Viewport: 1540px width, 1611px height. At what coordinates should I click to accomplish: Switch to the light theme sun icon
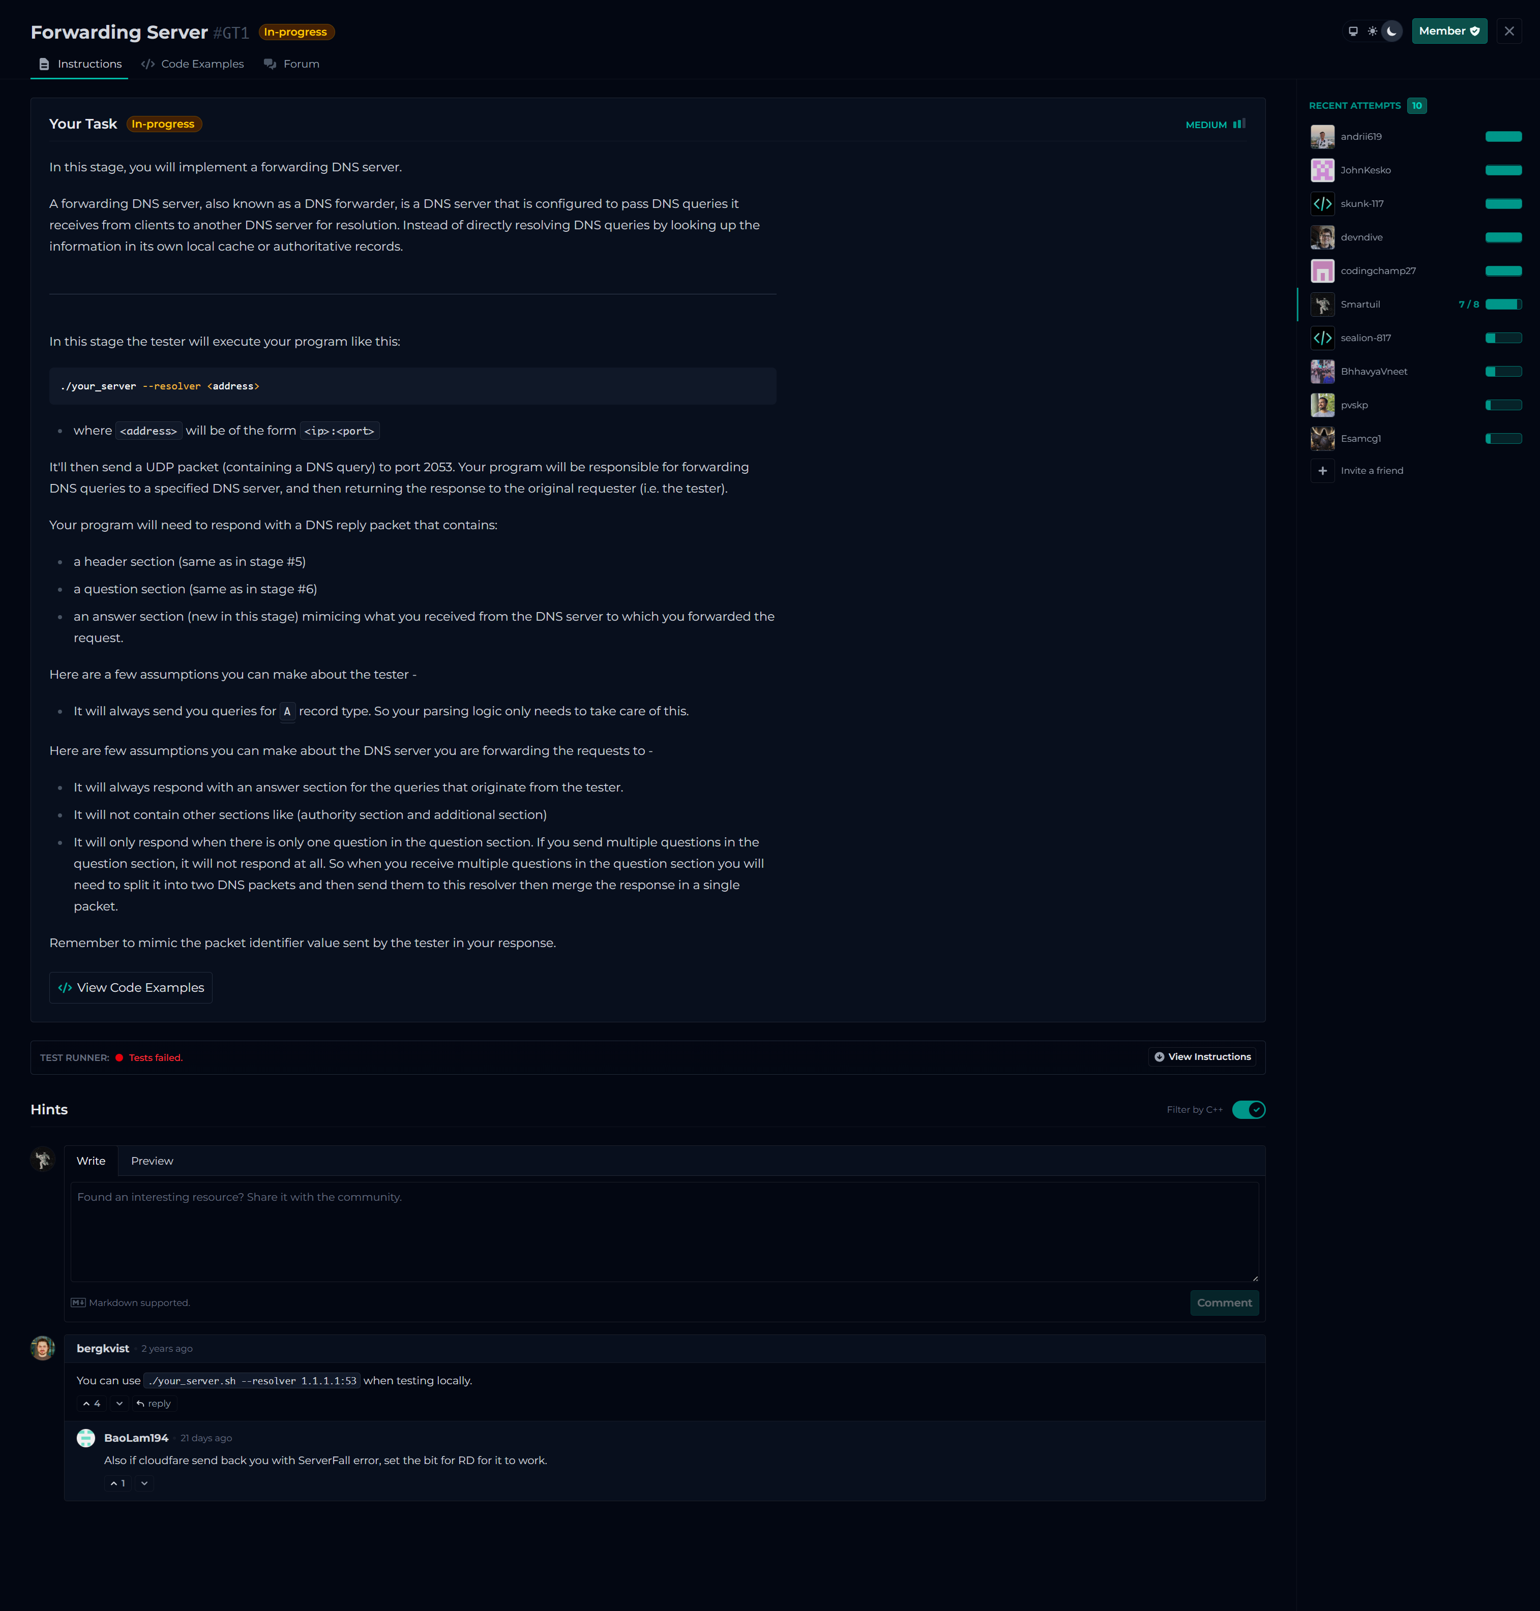pos(1372,31)
